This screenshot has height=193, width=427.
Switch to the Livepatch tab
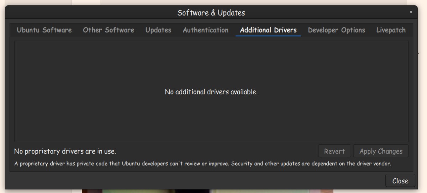point(391,30)
